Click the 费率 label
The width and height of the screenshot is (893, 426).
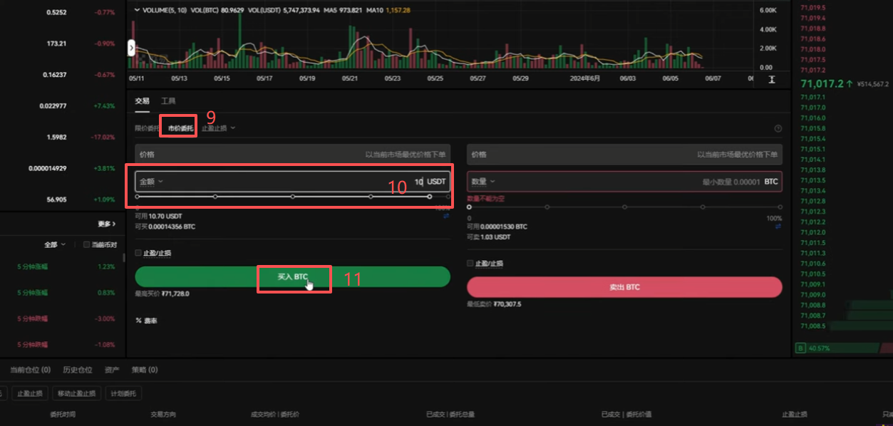pos(150,321)
